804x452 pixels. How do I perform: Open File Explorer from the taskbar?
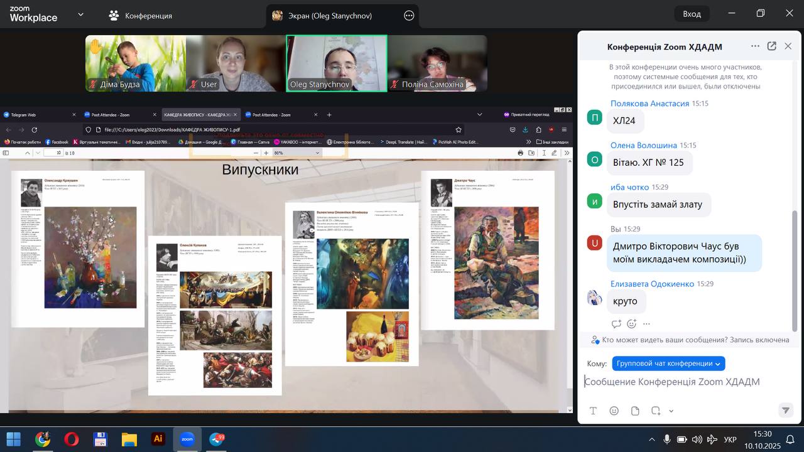(129, 439)
